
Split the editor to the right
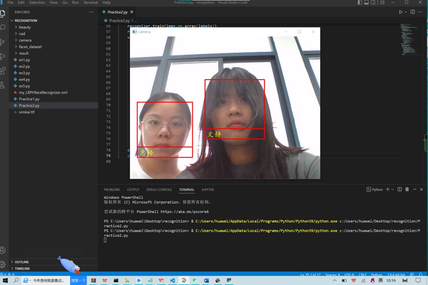(412, 12)
